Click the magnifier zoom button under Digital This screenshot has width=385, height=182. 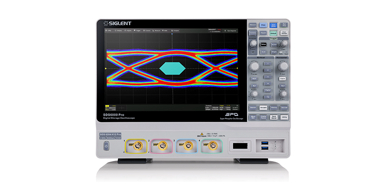(268, 97)
